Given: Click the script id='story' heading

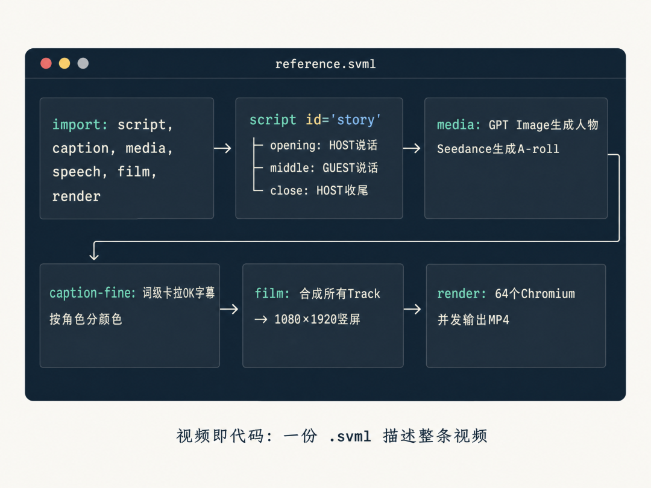Looking at the screenshot, I should pyautogui.click(x=315, y=120).
